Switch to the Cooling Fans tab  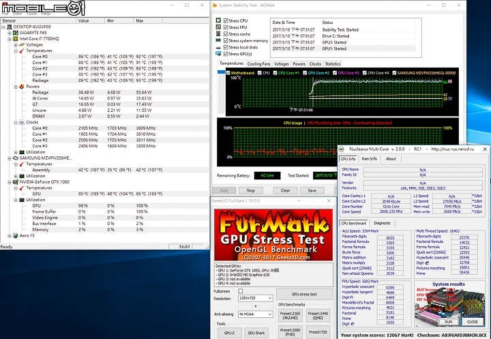(x=258, y=63)
